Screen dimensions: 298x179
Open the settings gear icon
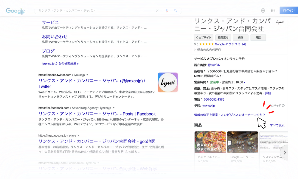tap(263, 10)
